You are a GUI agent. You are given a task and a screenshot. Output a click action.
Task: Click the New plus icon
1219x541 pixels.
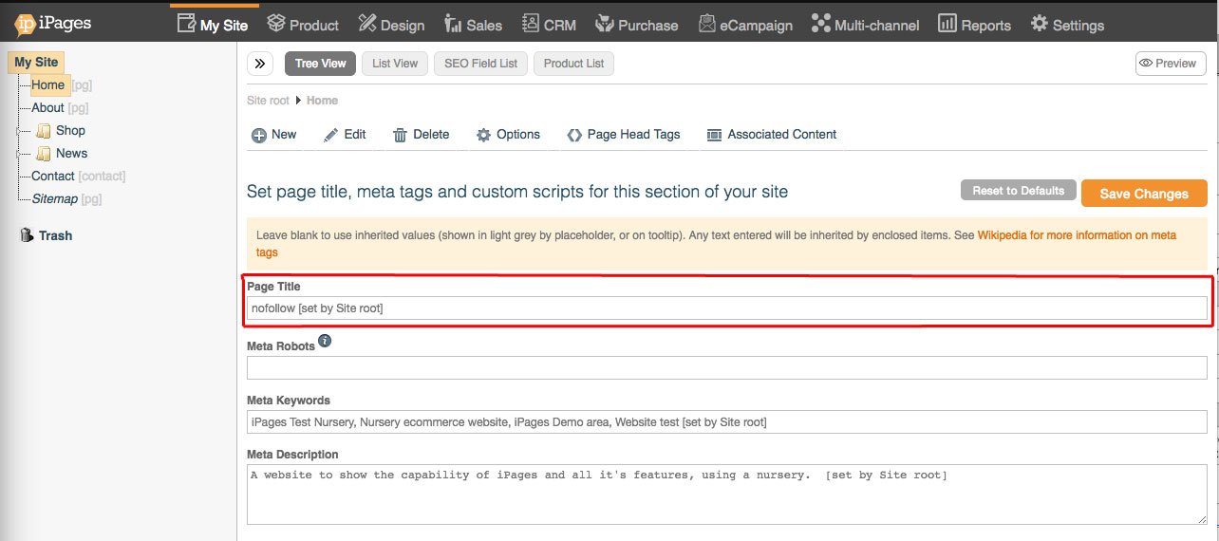point(258,135)
